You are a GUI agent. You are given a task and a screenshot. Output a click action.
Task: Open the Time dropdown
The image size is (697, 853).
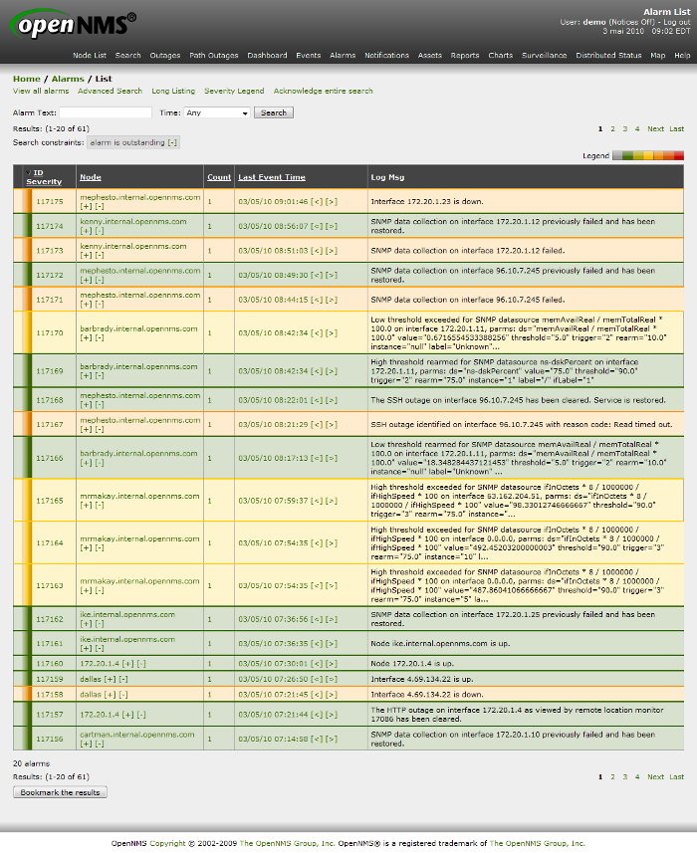tap(217, 113)
